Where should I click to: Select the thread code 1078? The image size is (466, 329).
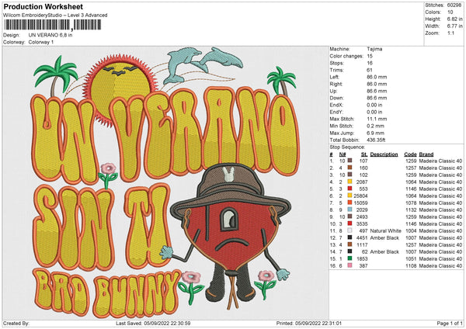tap(411, 203)
